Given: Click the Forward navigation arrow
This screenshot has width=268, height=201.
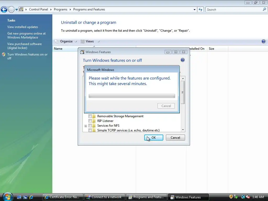Looking at the screenshot, I should click(11, 10).
